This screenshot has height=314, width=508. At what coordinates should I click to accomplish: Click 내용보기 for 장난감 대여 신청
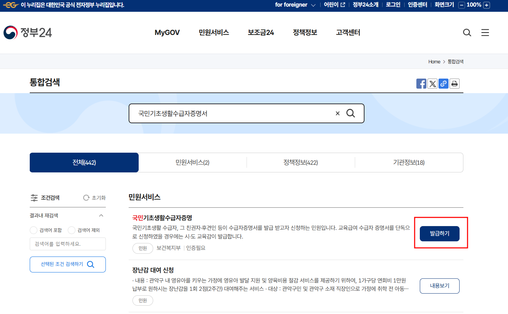pos(439,286)
